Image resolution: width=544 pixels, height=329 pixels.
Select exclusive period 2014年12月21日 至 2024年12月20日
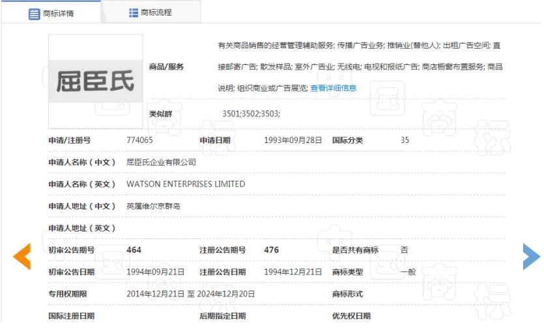click(x=190, y=294)
